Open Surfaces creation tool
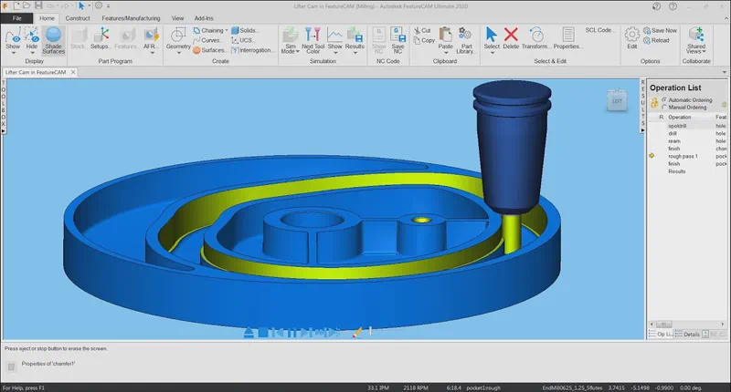The width and height of the screenshot is (731, 392). click(x=209, y=50)
